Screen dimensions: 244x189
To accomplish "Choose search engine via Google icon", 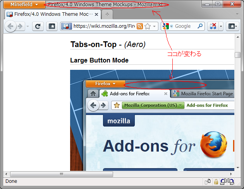I will [167, 26].
